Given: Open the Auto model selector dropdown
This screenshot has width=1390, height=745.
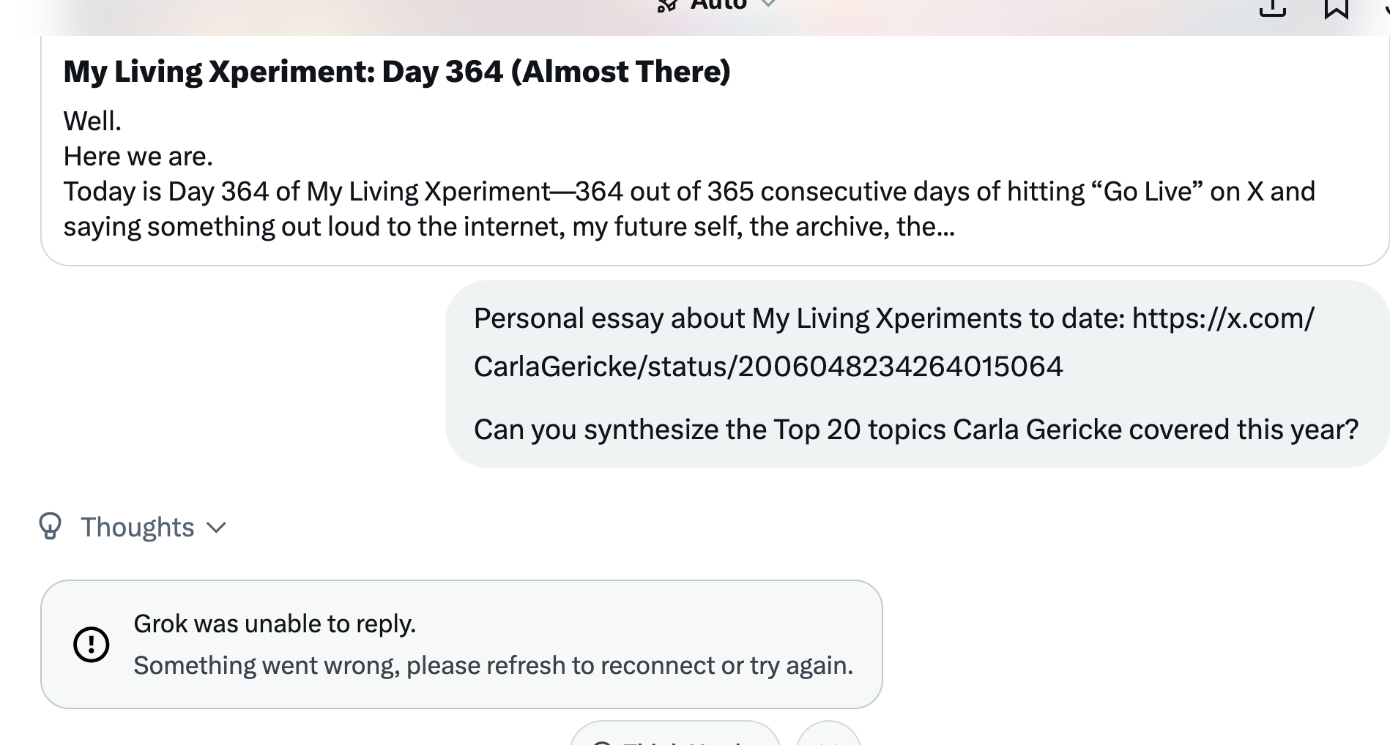Looking at the screenshot, I should pyautogui.click(x=768, y=4).
